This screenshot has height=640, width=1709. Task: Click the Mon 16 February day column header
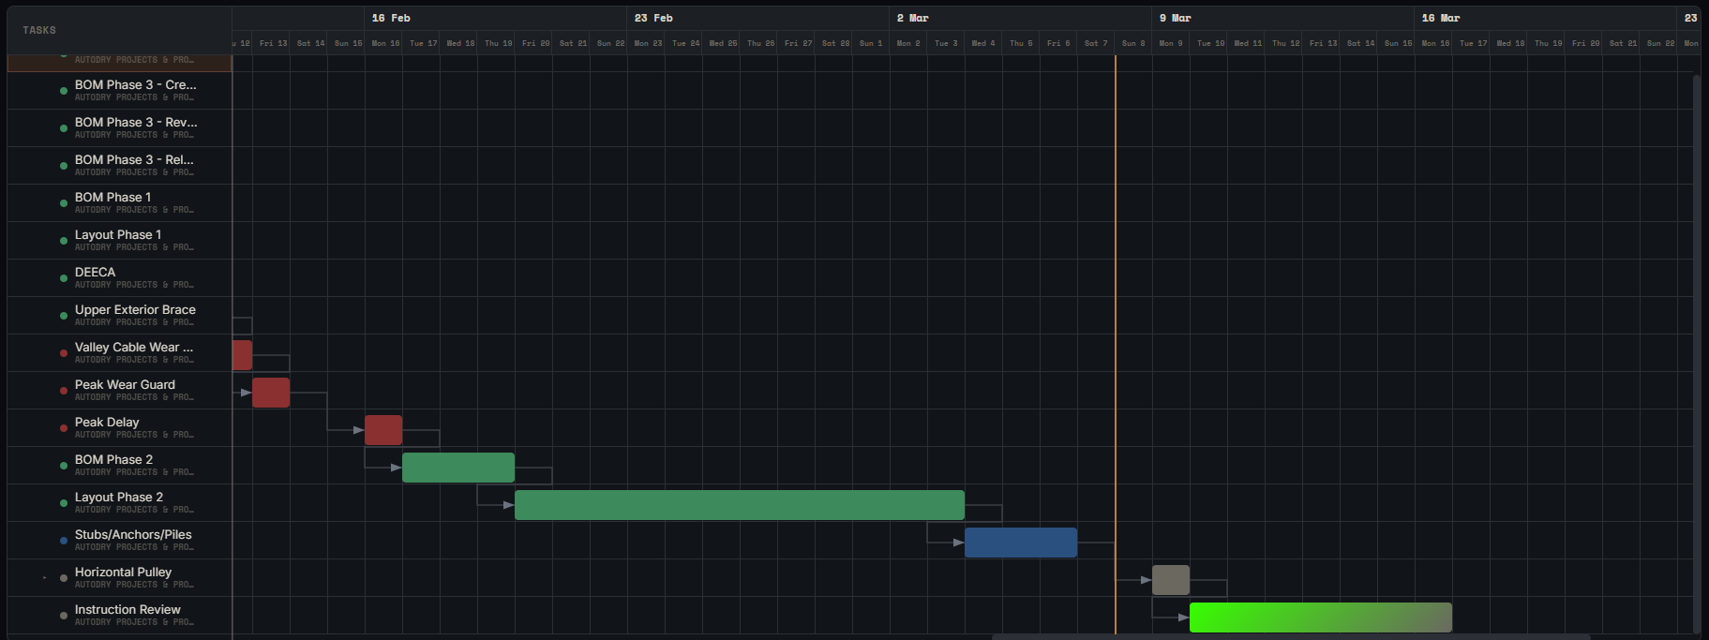384,43
